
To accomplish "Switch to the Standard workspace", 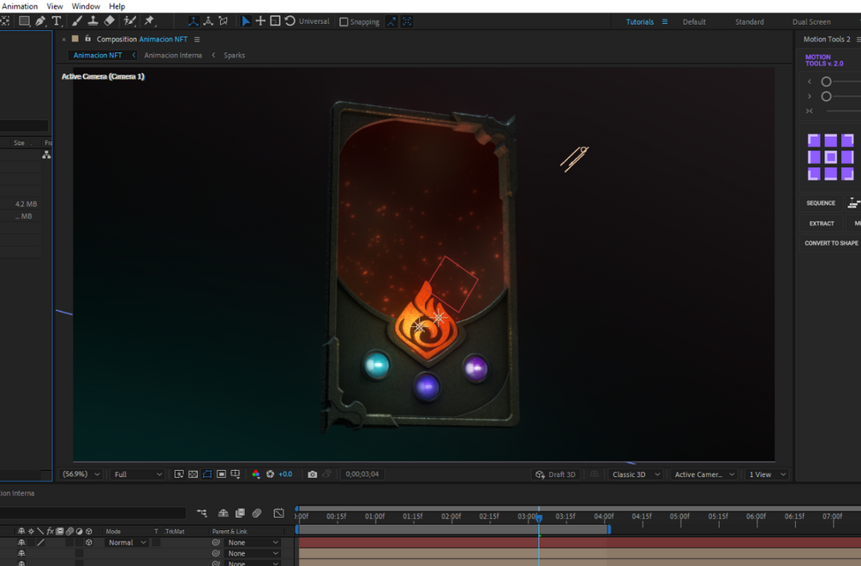I will [x=750, y=22].
